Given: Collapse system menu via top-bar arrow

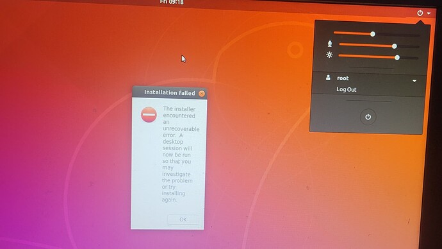Looking at the screenshot, I should (429, 13).
